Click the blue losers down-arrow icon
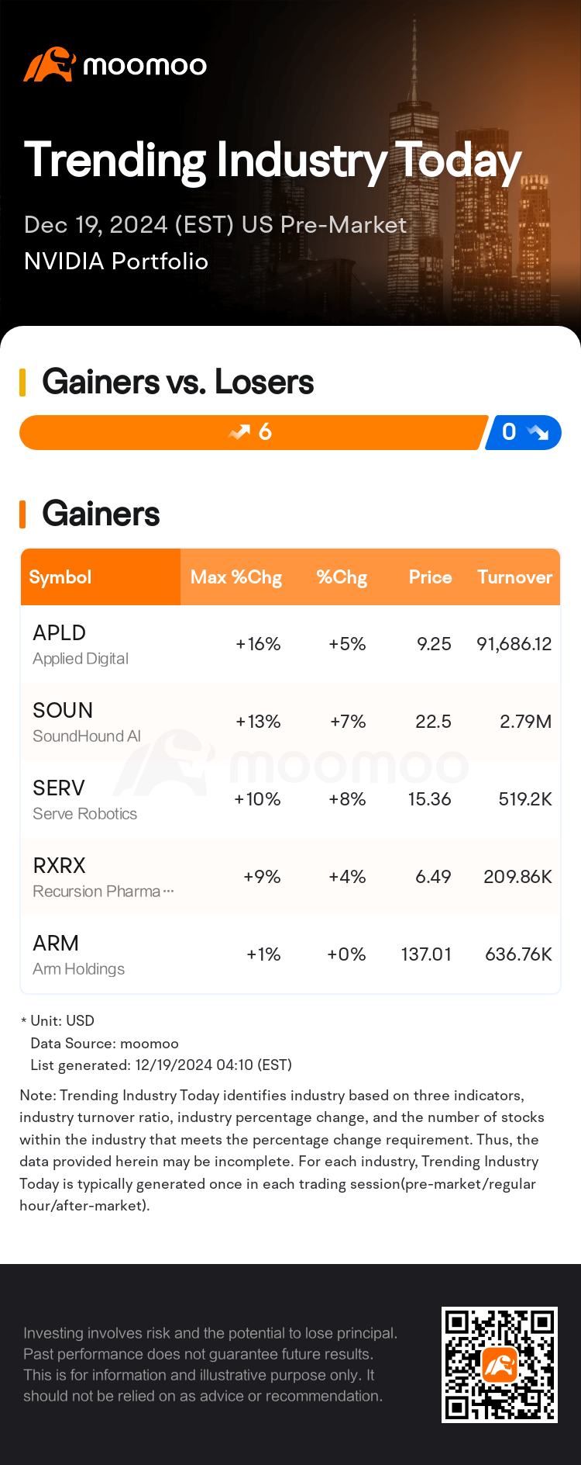Screen dimensions: 581x1465 (537, 432)
